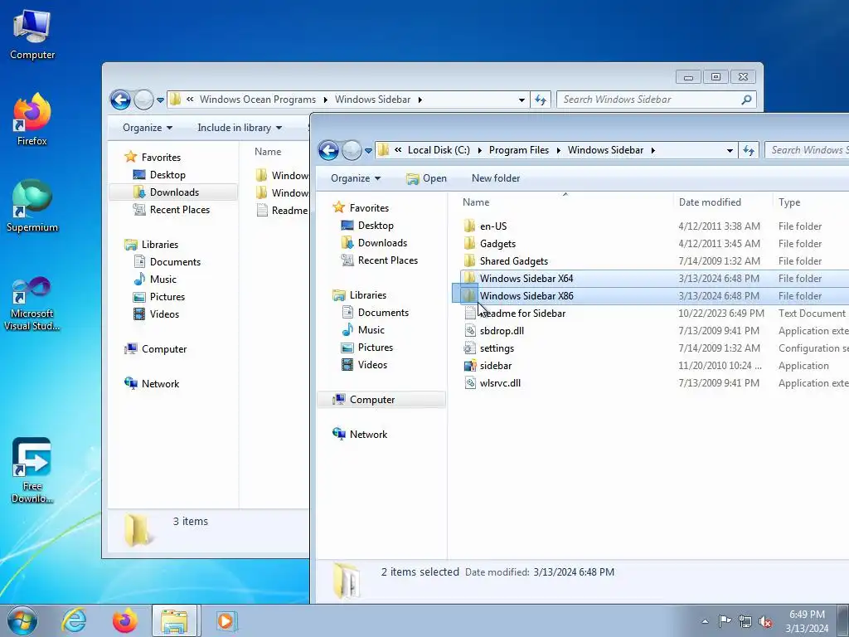849x637 pixels.
Task: Select the en-US folder
Action: [492, 226]
